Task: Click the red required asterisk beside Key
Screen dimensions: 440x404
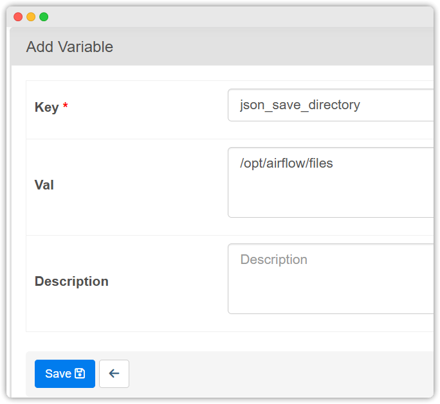Action: click(x=65, y=107)
